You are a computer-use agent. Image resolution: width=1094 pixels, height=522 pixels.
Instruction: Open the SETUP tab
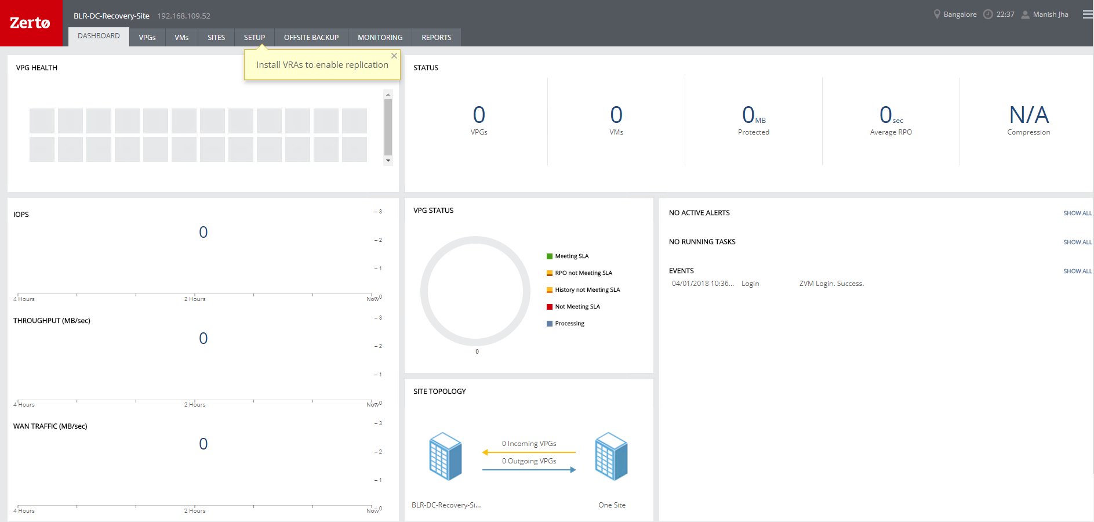point(254,38)
